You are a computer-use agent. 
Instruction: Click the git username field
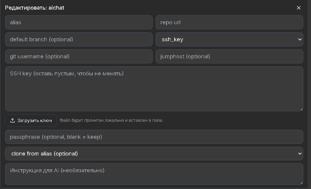(79, 57)
